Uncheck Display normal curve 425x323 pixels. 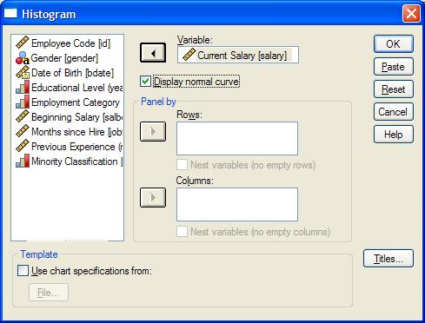pyautogui.click(x=145, y=82)
